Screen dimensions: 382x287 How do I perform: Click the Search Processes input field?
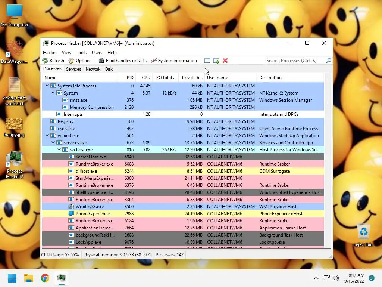pyautogui.click(x=296, y=60)
